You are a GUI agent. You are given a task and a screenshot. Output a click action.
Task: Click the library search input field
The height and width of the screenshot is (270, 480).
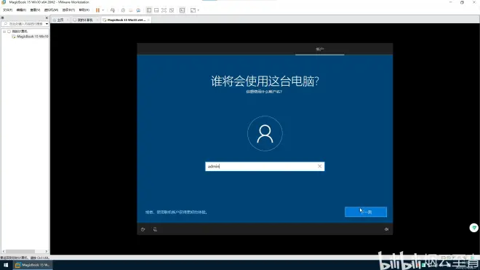coord(24,23)
